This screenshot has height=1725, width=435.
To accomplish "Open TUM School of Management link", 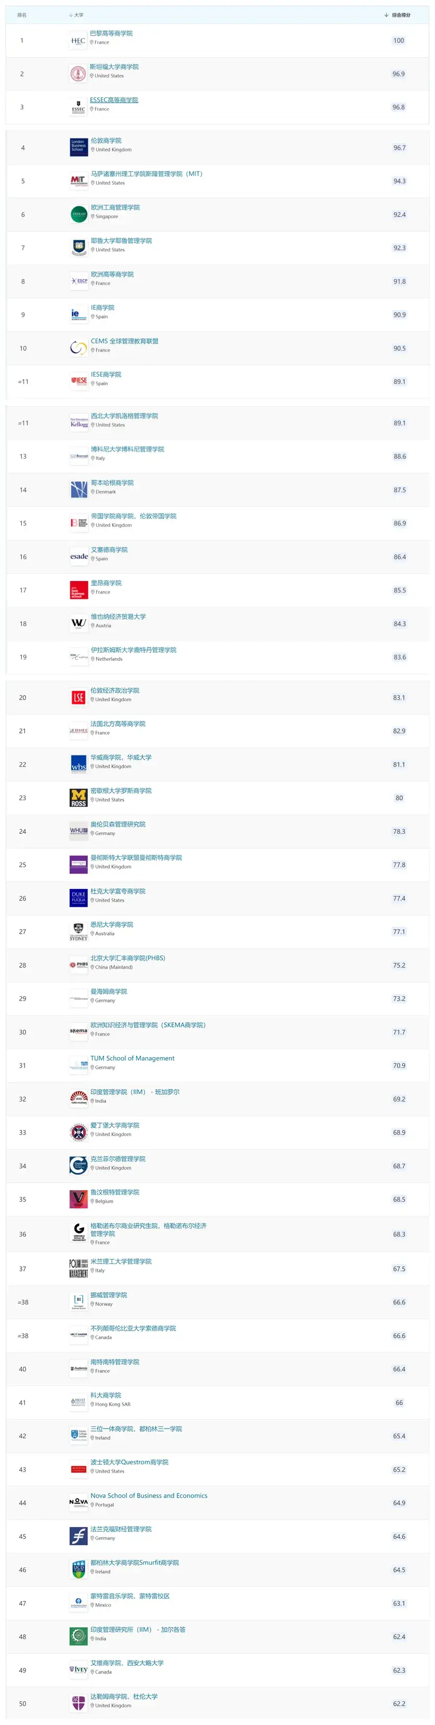I will [133, 1058].
